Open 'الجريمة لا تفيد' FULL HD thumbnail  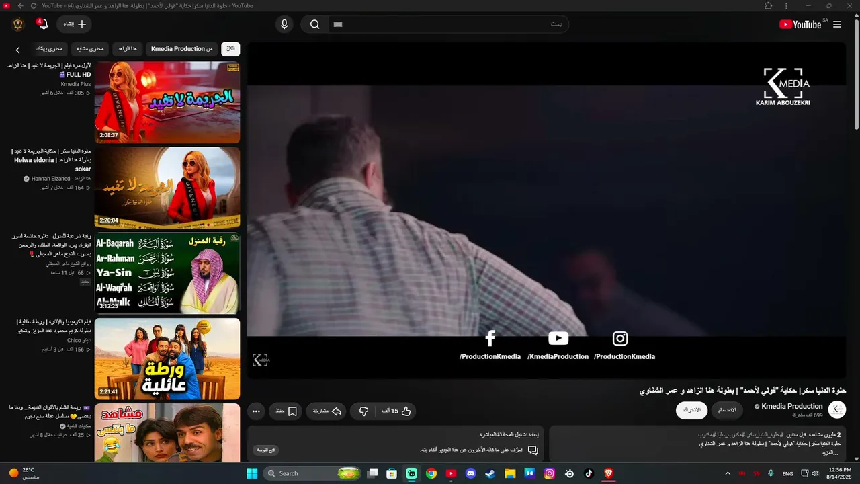coord(167,102)
